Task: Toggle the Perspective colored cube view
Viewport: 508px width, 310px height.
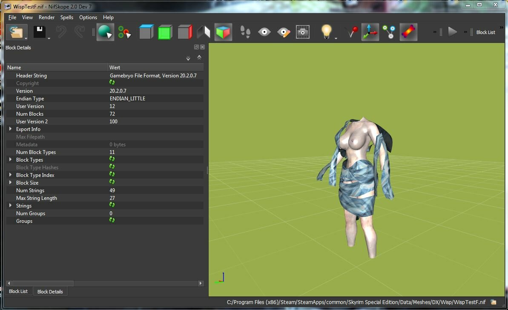Action: click(x=223, y=32)
